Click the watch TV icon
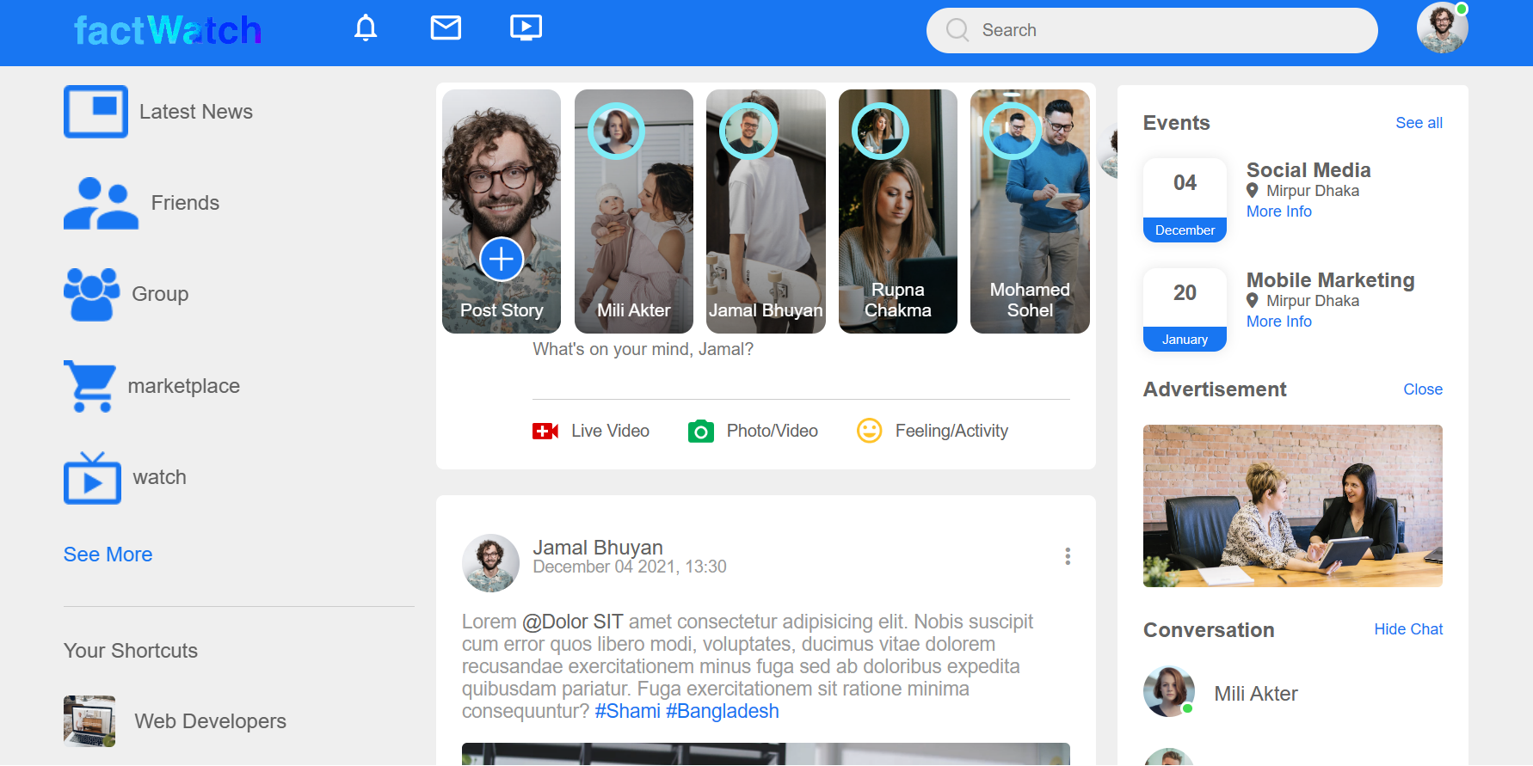 tap(92, 477)
